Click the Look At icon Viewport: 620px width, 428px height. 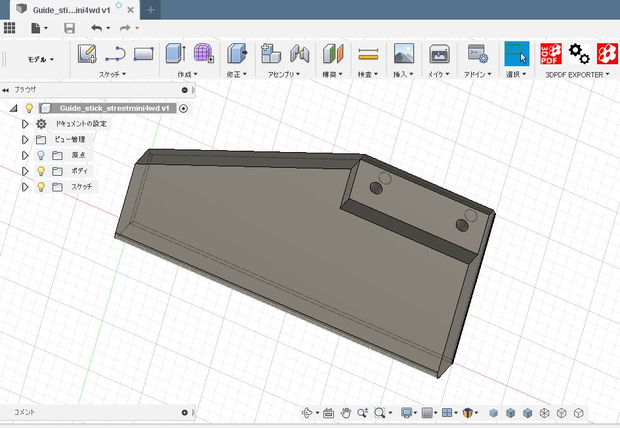coord(329,414)
